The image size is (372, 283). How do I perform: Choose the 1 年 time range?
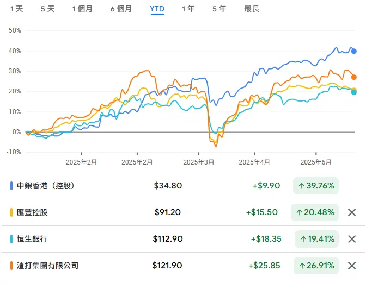pyautogui.click(x=188, y=9)
